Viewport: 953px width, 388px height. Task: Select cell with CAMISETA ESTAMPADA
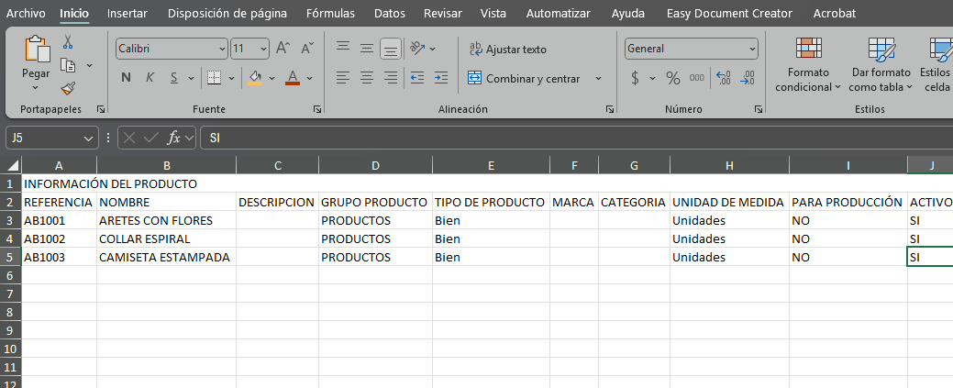click(x=167, y=257)
